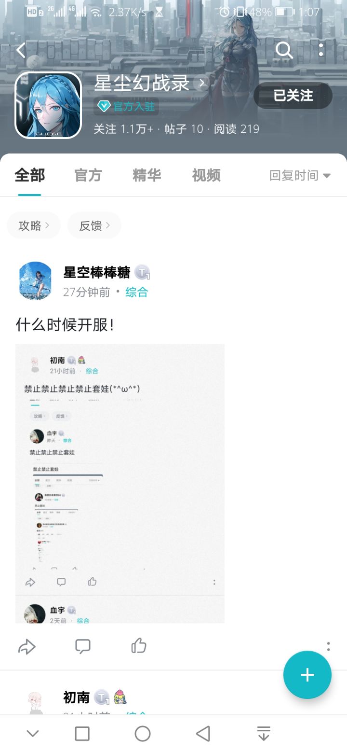Expand the 攻略 category chip
Screen dimensions: 347x753
(34, 225)
